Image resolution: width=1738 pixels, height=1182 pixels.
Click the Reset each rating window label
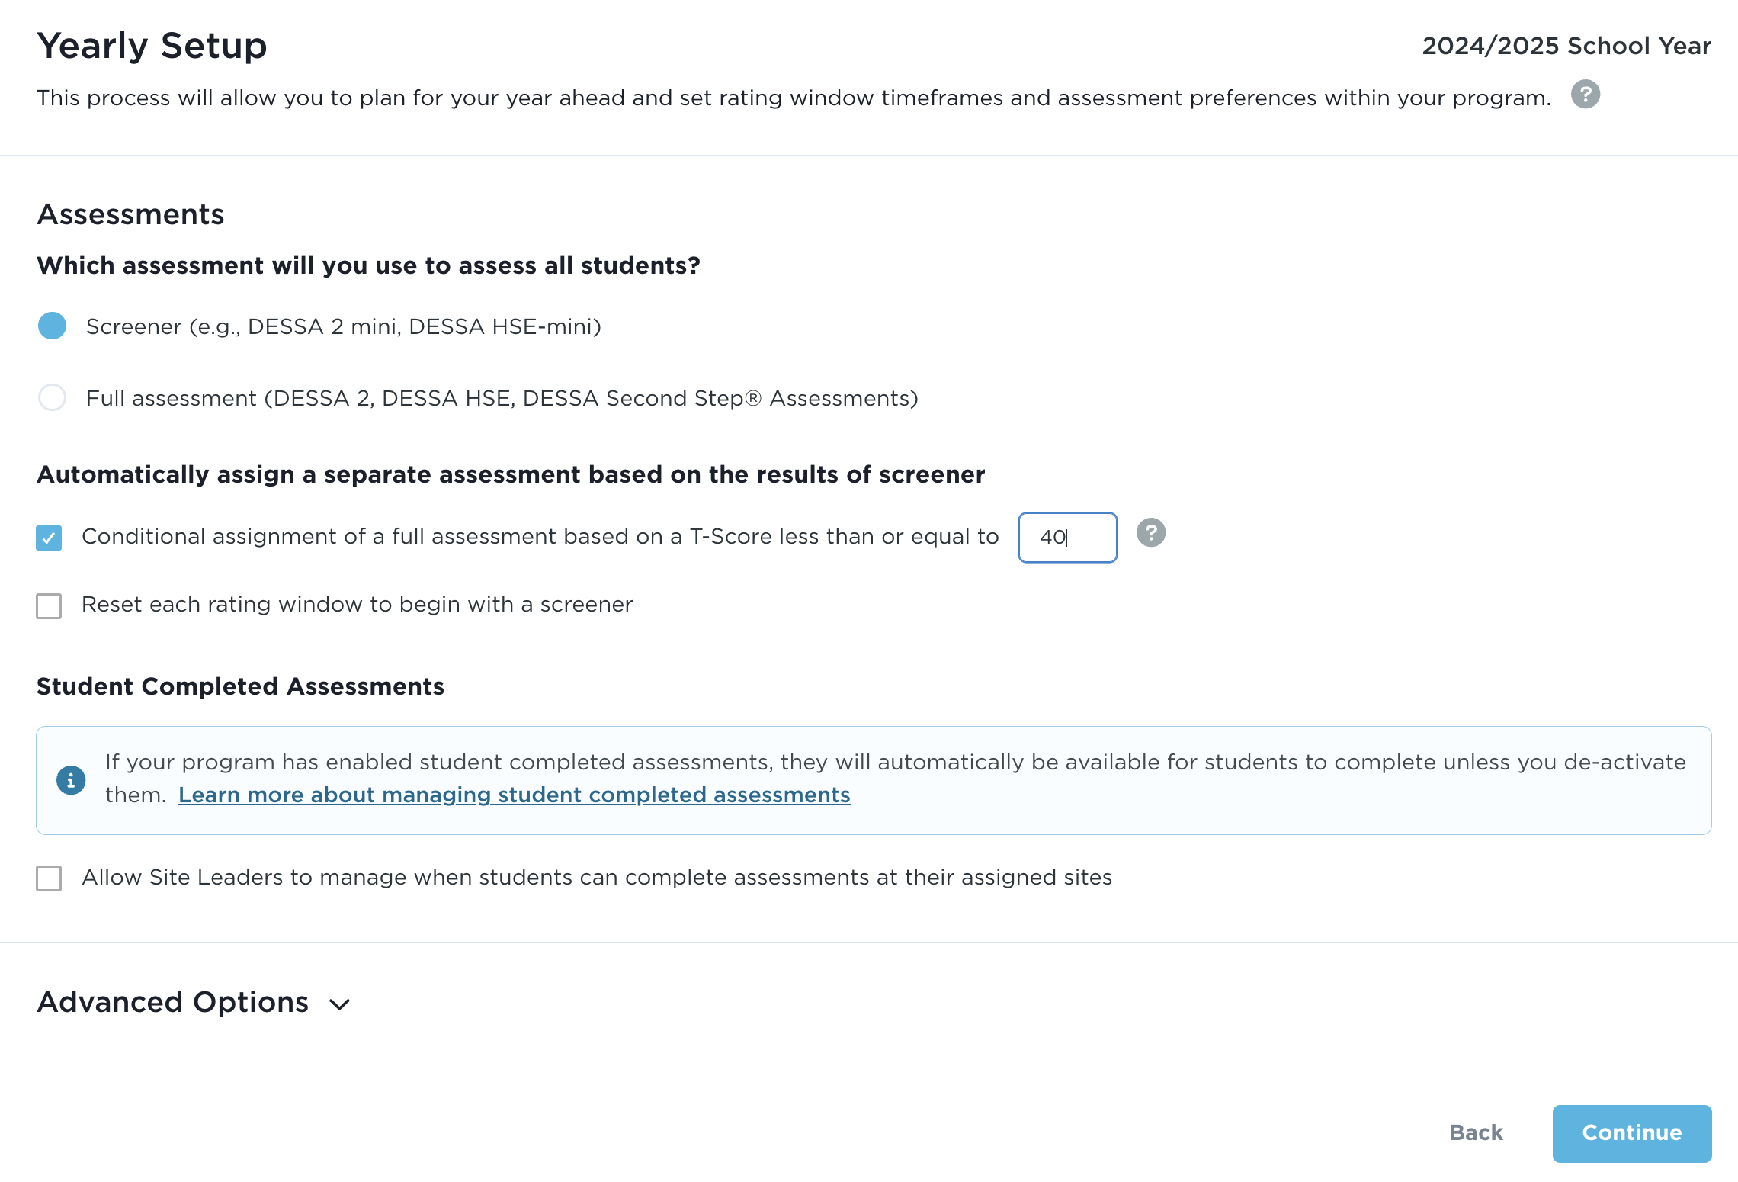[357, 605]
